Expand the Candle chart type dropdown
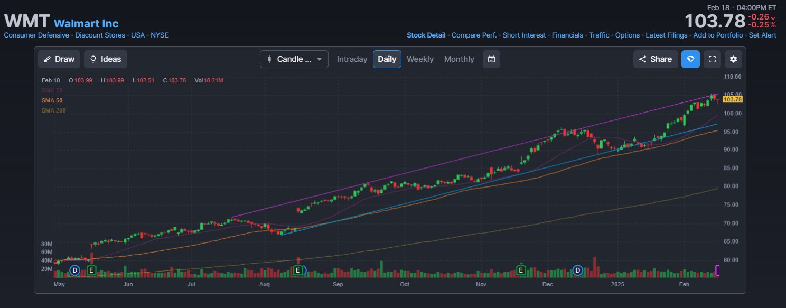 (x=294, y=59)
